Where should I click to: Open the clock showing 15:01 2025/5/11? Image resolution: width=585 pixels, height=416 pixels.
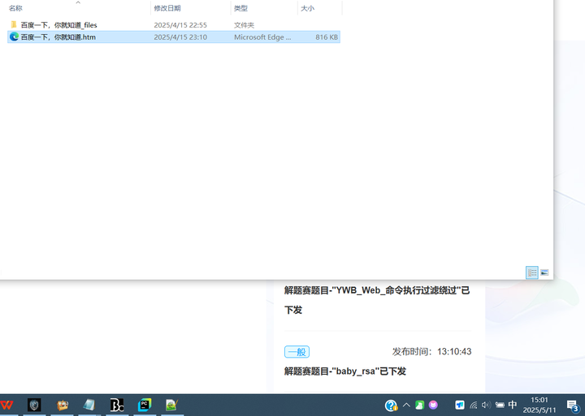point(539,405)
